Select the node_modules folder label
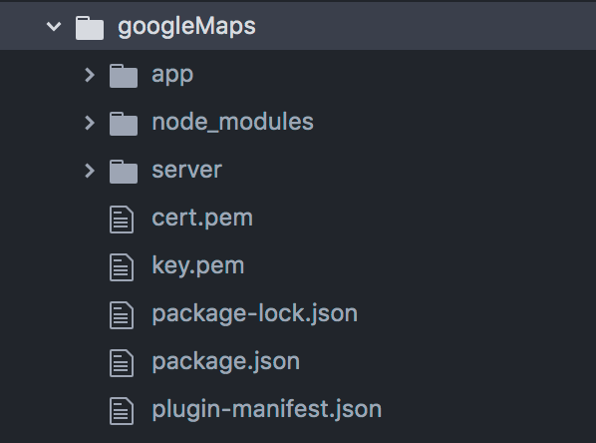Image resolution: width=596 pixels, height=443 pixels. click(232, 122)
